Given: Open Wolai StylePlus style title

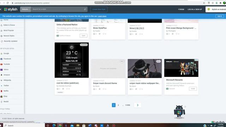Looking at the screenshot, I should click(x=100, y=28).
